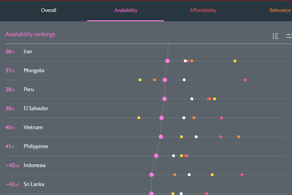Viewport: 292px width, 195px height.
Task: Open Peru ranking entry
Action: pos(29,89)
